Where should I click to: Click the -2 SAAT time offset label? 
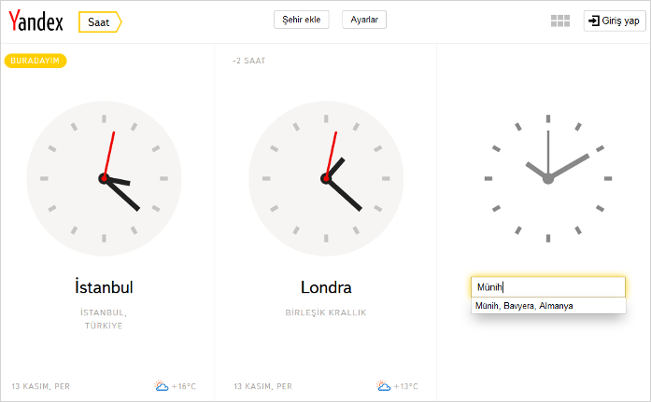point(248,61)
